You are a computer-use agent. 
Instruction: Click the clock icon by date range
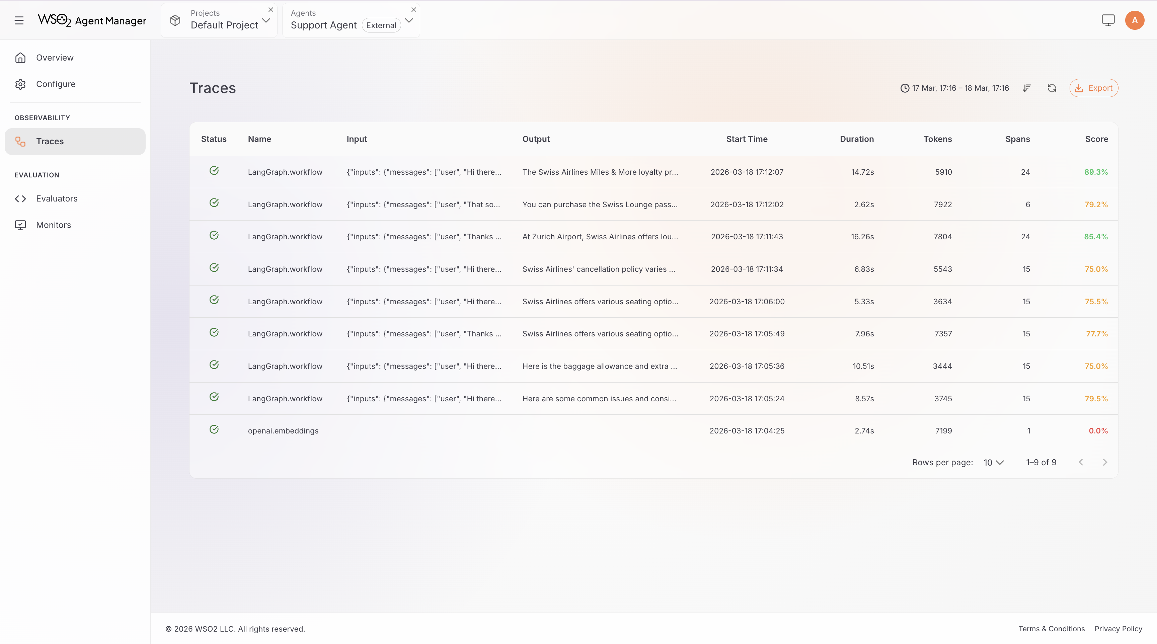click(x=905, y=88)
